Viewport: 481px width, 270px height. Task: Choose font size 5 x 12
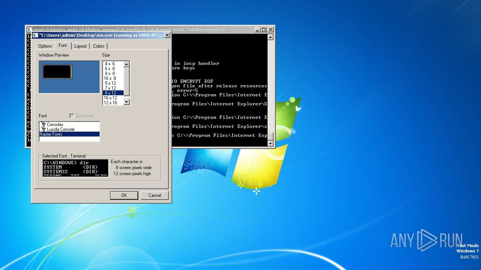[113, 83]
